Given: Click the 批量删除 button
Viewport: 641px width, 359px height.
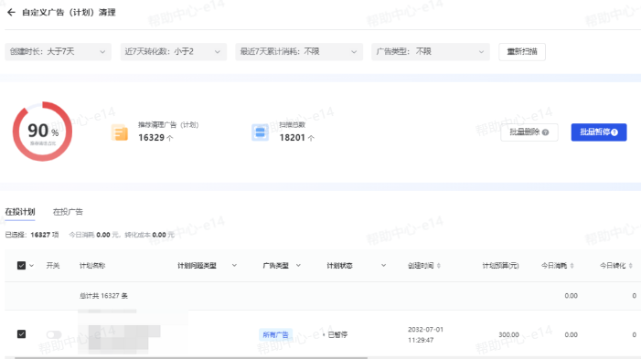Looking at the screenshot, I should click(529, 132).
